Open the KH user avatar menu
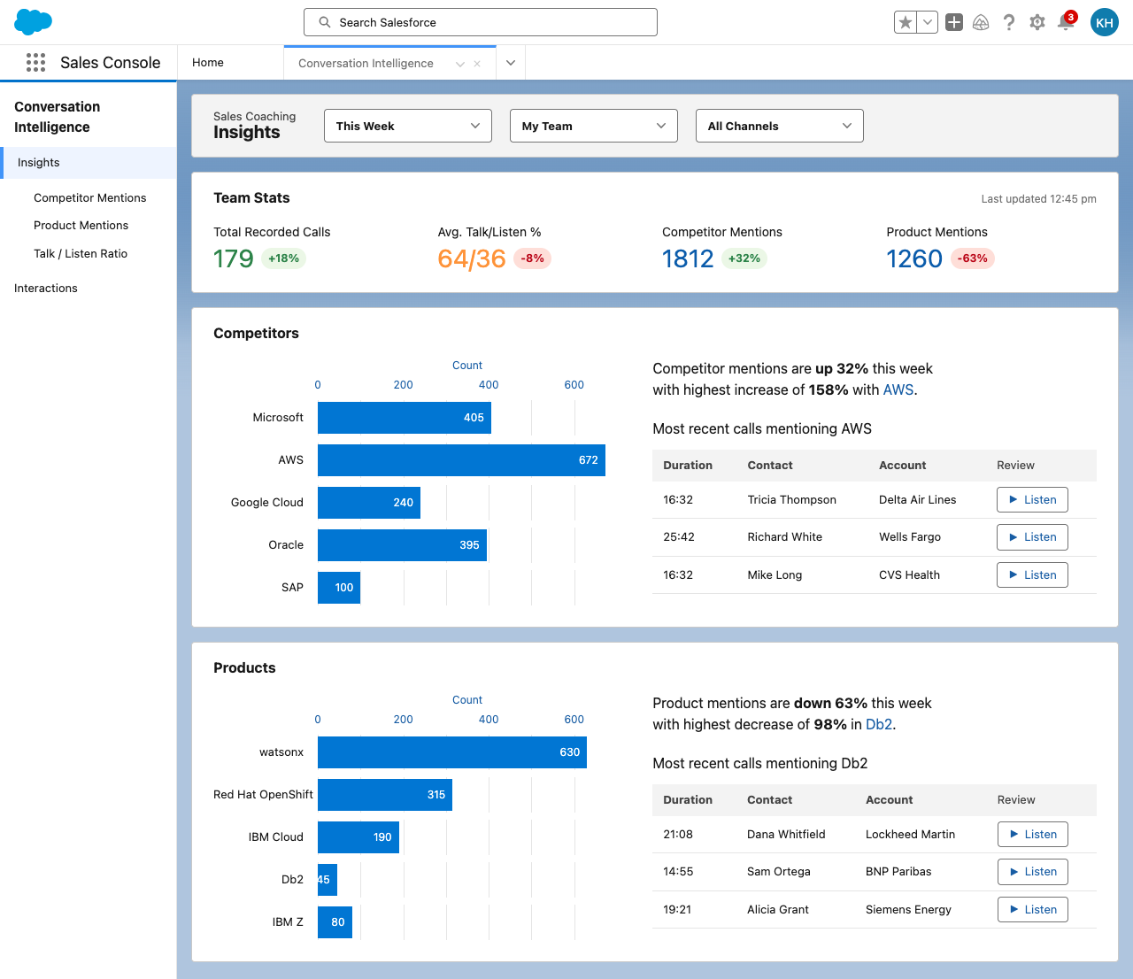1133x979 pixels. tap(1105, 22)
